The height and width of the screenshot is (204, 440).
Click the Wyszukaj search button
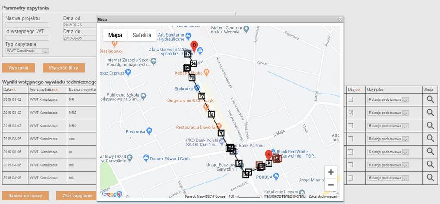[x=18, y=68]
